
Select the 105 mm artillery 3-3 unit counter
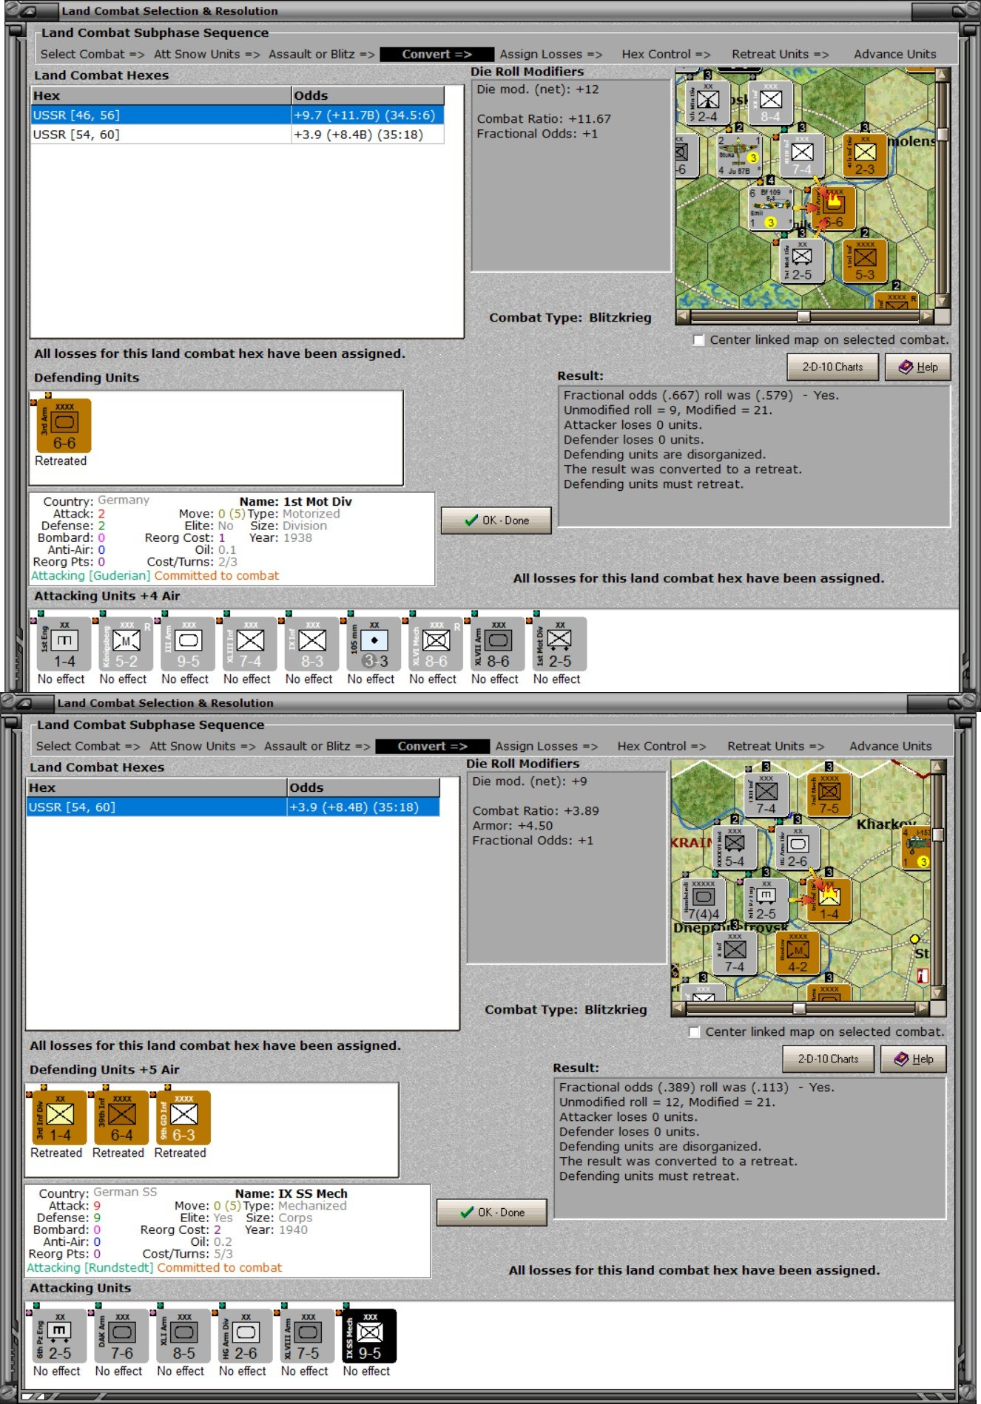pyautogui.click(x=374, y=644)
